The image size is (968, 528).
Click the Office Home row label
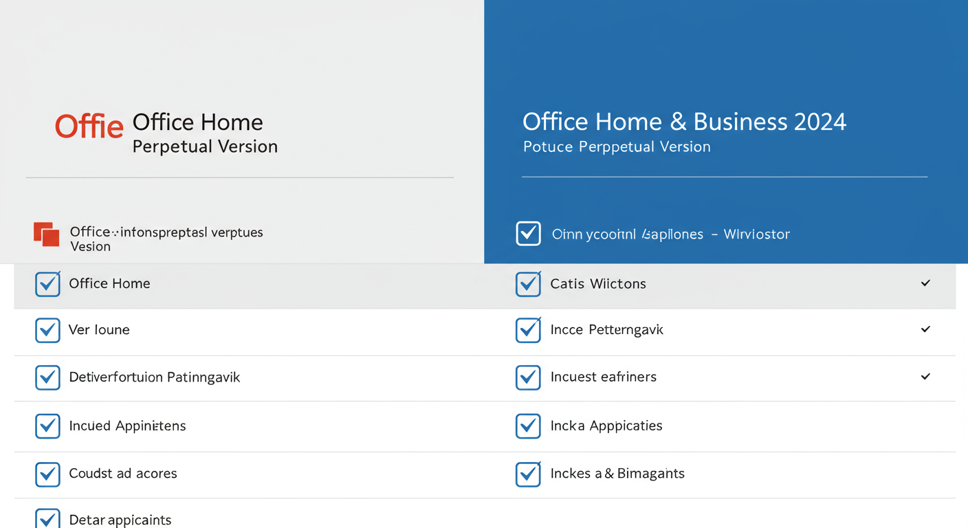pyautogui.click(x=109, y=283)
